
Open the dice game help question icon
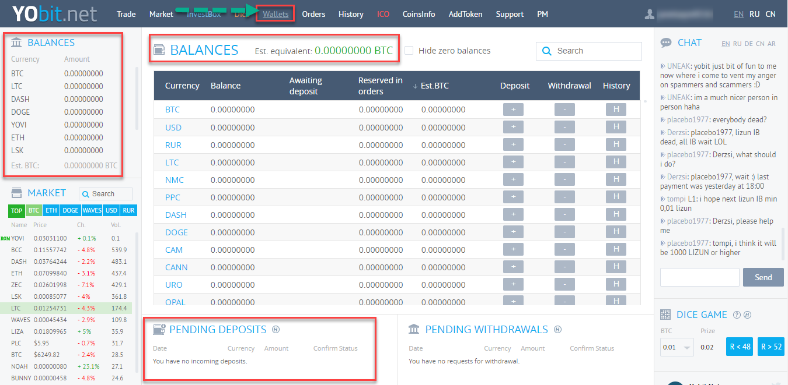737,315
